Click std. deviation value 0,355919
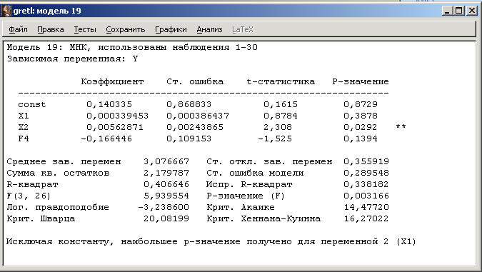 (x=366, y=161)
